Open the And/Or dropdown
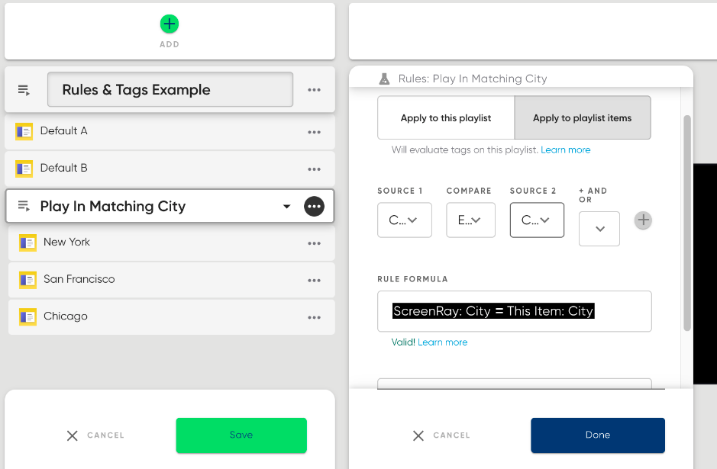 pos(599,229)
